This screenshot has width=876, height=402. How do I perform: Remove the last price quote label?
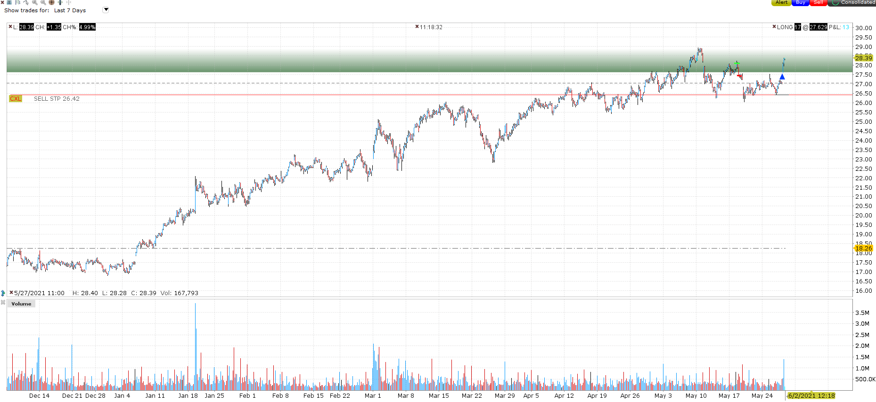click(10, 27)
